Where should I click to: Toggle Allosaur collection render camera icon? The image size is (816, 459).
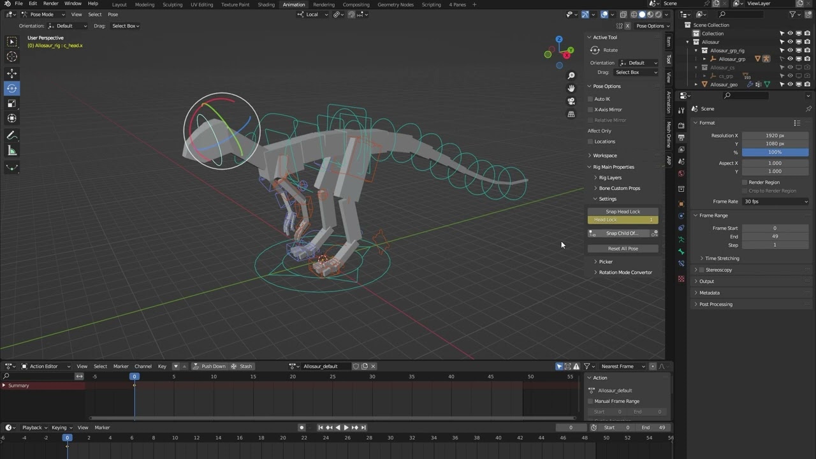[807, 42]
